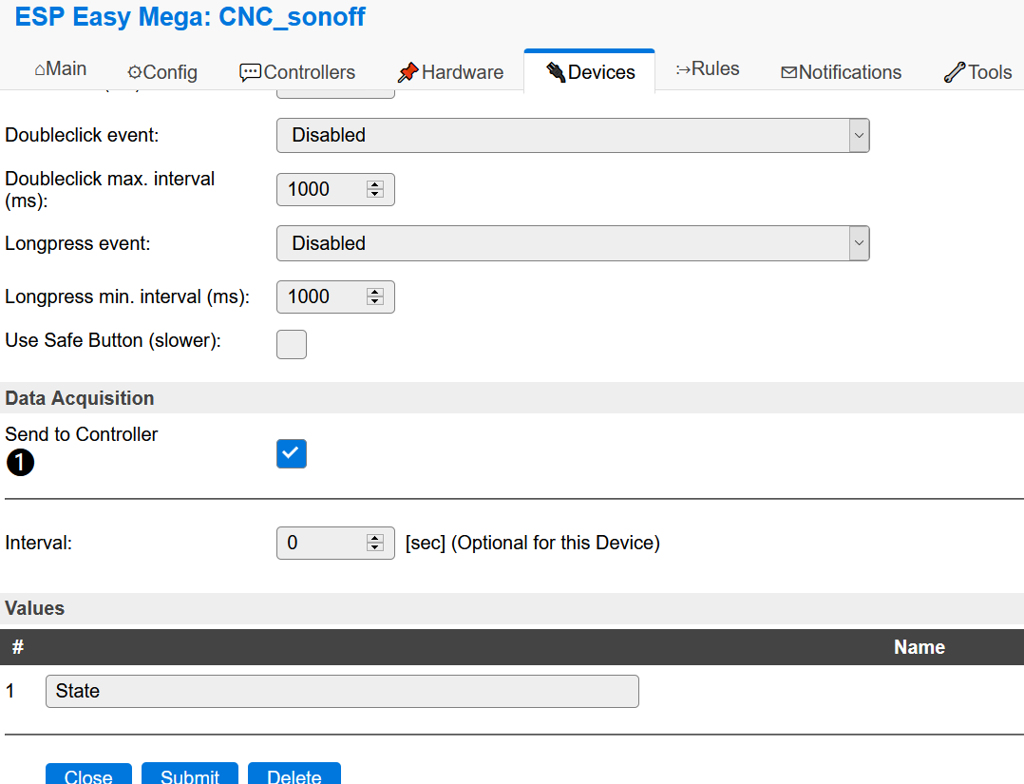Click the Use Safe Button (slower) label
Image resolution: width=1024 pixels, height=784 pixels.
click(113, 340)
